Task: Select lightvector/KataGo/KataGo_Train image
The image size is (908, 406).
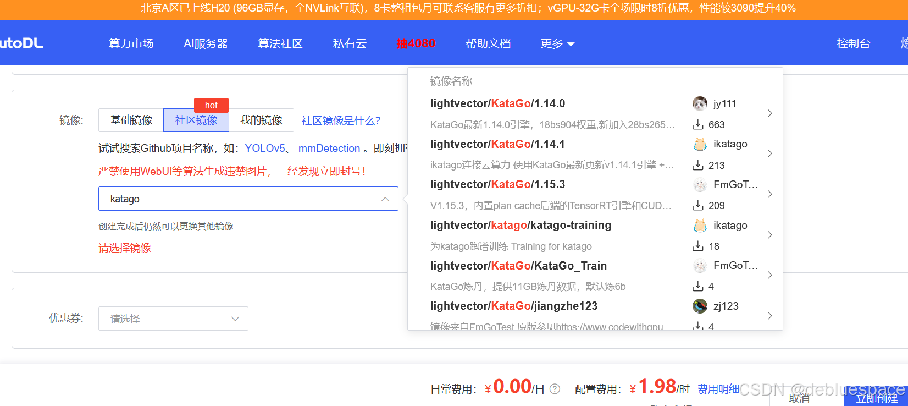Action: [518, 266]
